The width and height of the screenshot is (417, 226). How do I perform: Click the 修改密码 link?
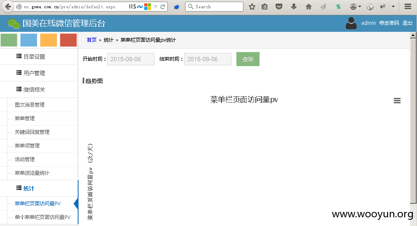pos(389,23)
